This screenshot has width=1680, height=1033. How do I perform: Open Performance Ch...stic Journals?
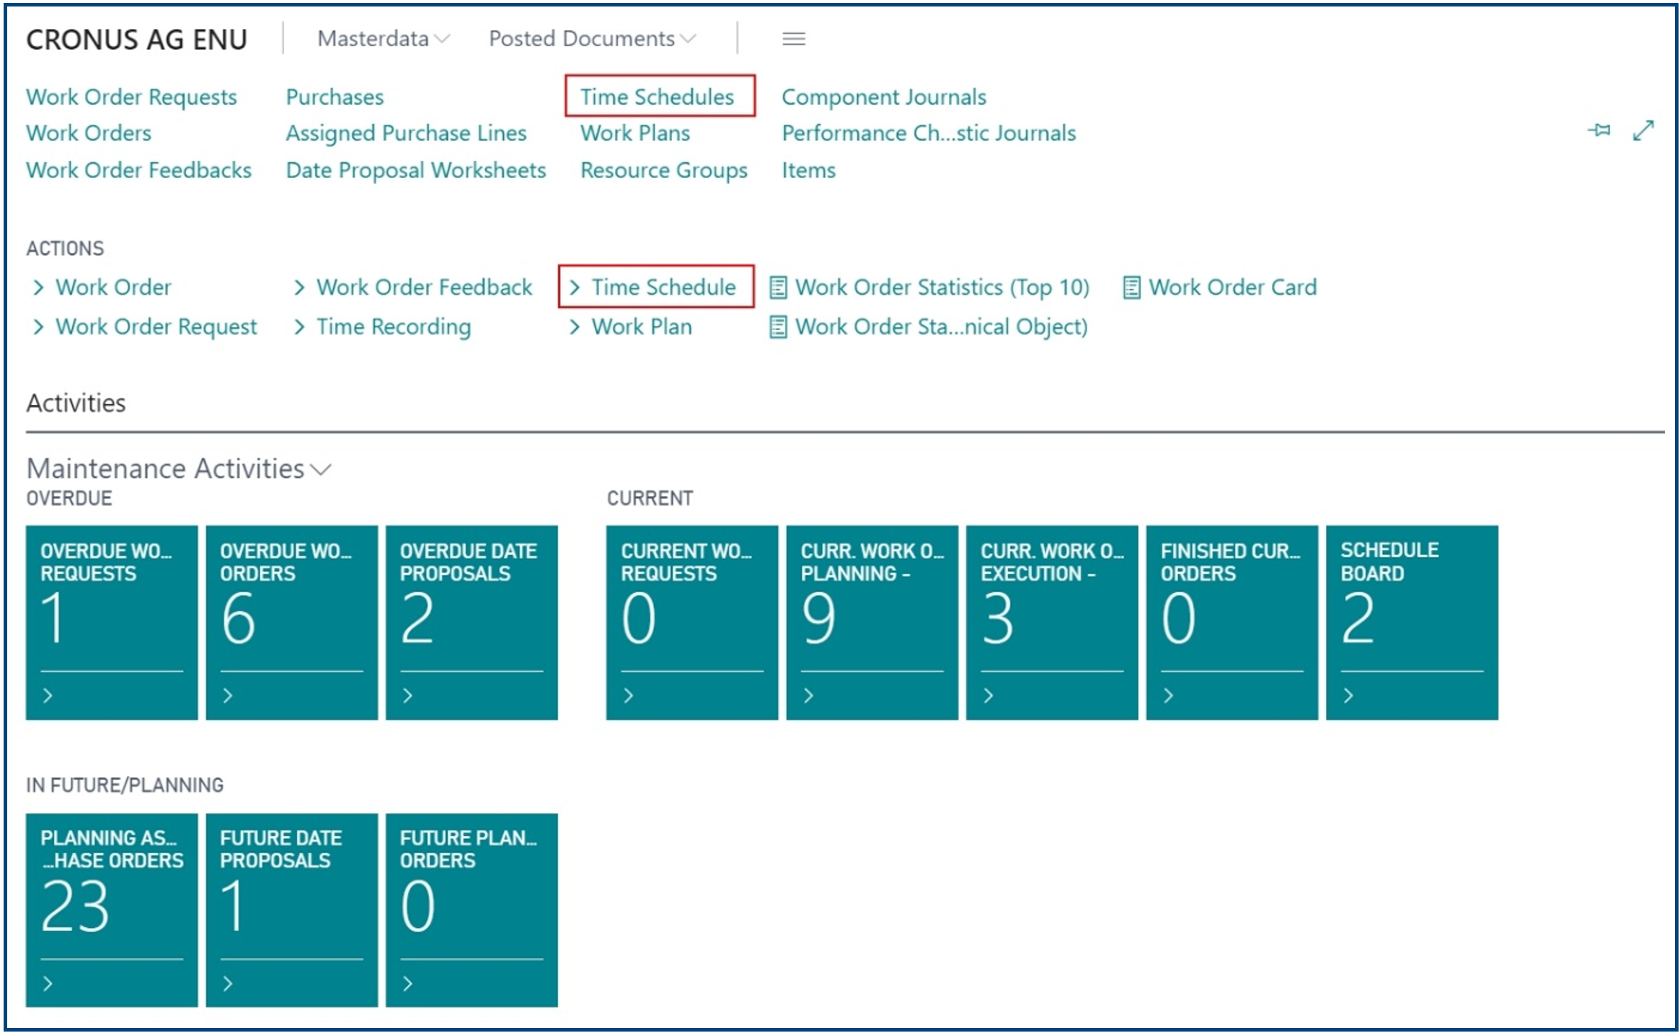click(929, 133)
